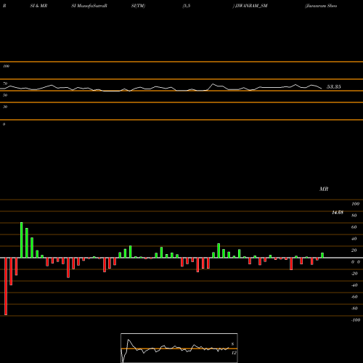Select the -100 label on MR axis
This screenshot has width=363, height=363.
click(356, 320)
